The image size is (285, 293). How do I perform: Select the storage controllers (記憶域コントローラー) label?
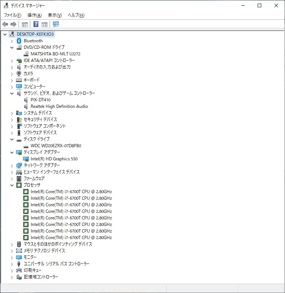[x=41, y=277]
